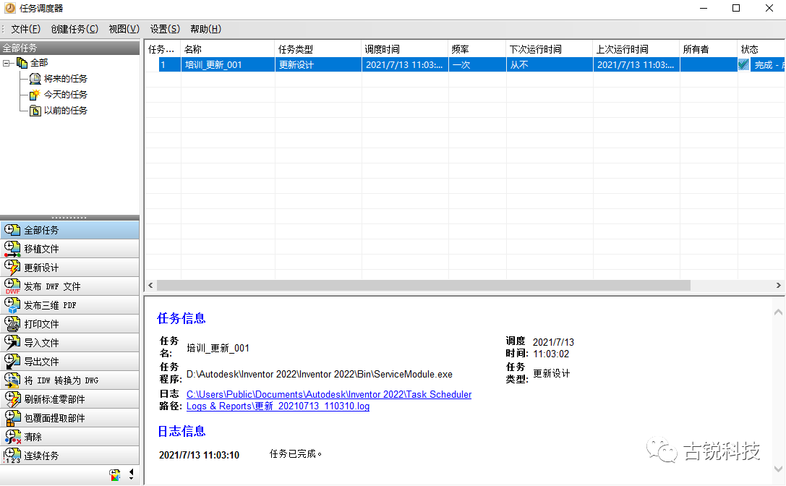The height and width of the screenshot is (486, 786).
Task: Click the 从不 next run time cell
Action: click(550, 64)
